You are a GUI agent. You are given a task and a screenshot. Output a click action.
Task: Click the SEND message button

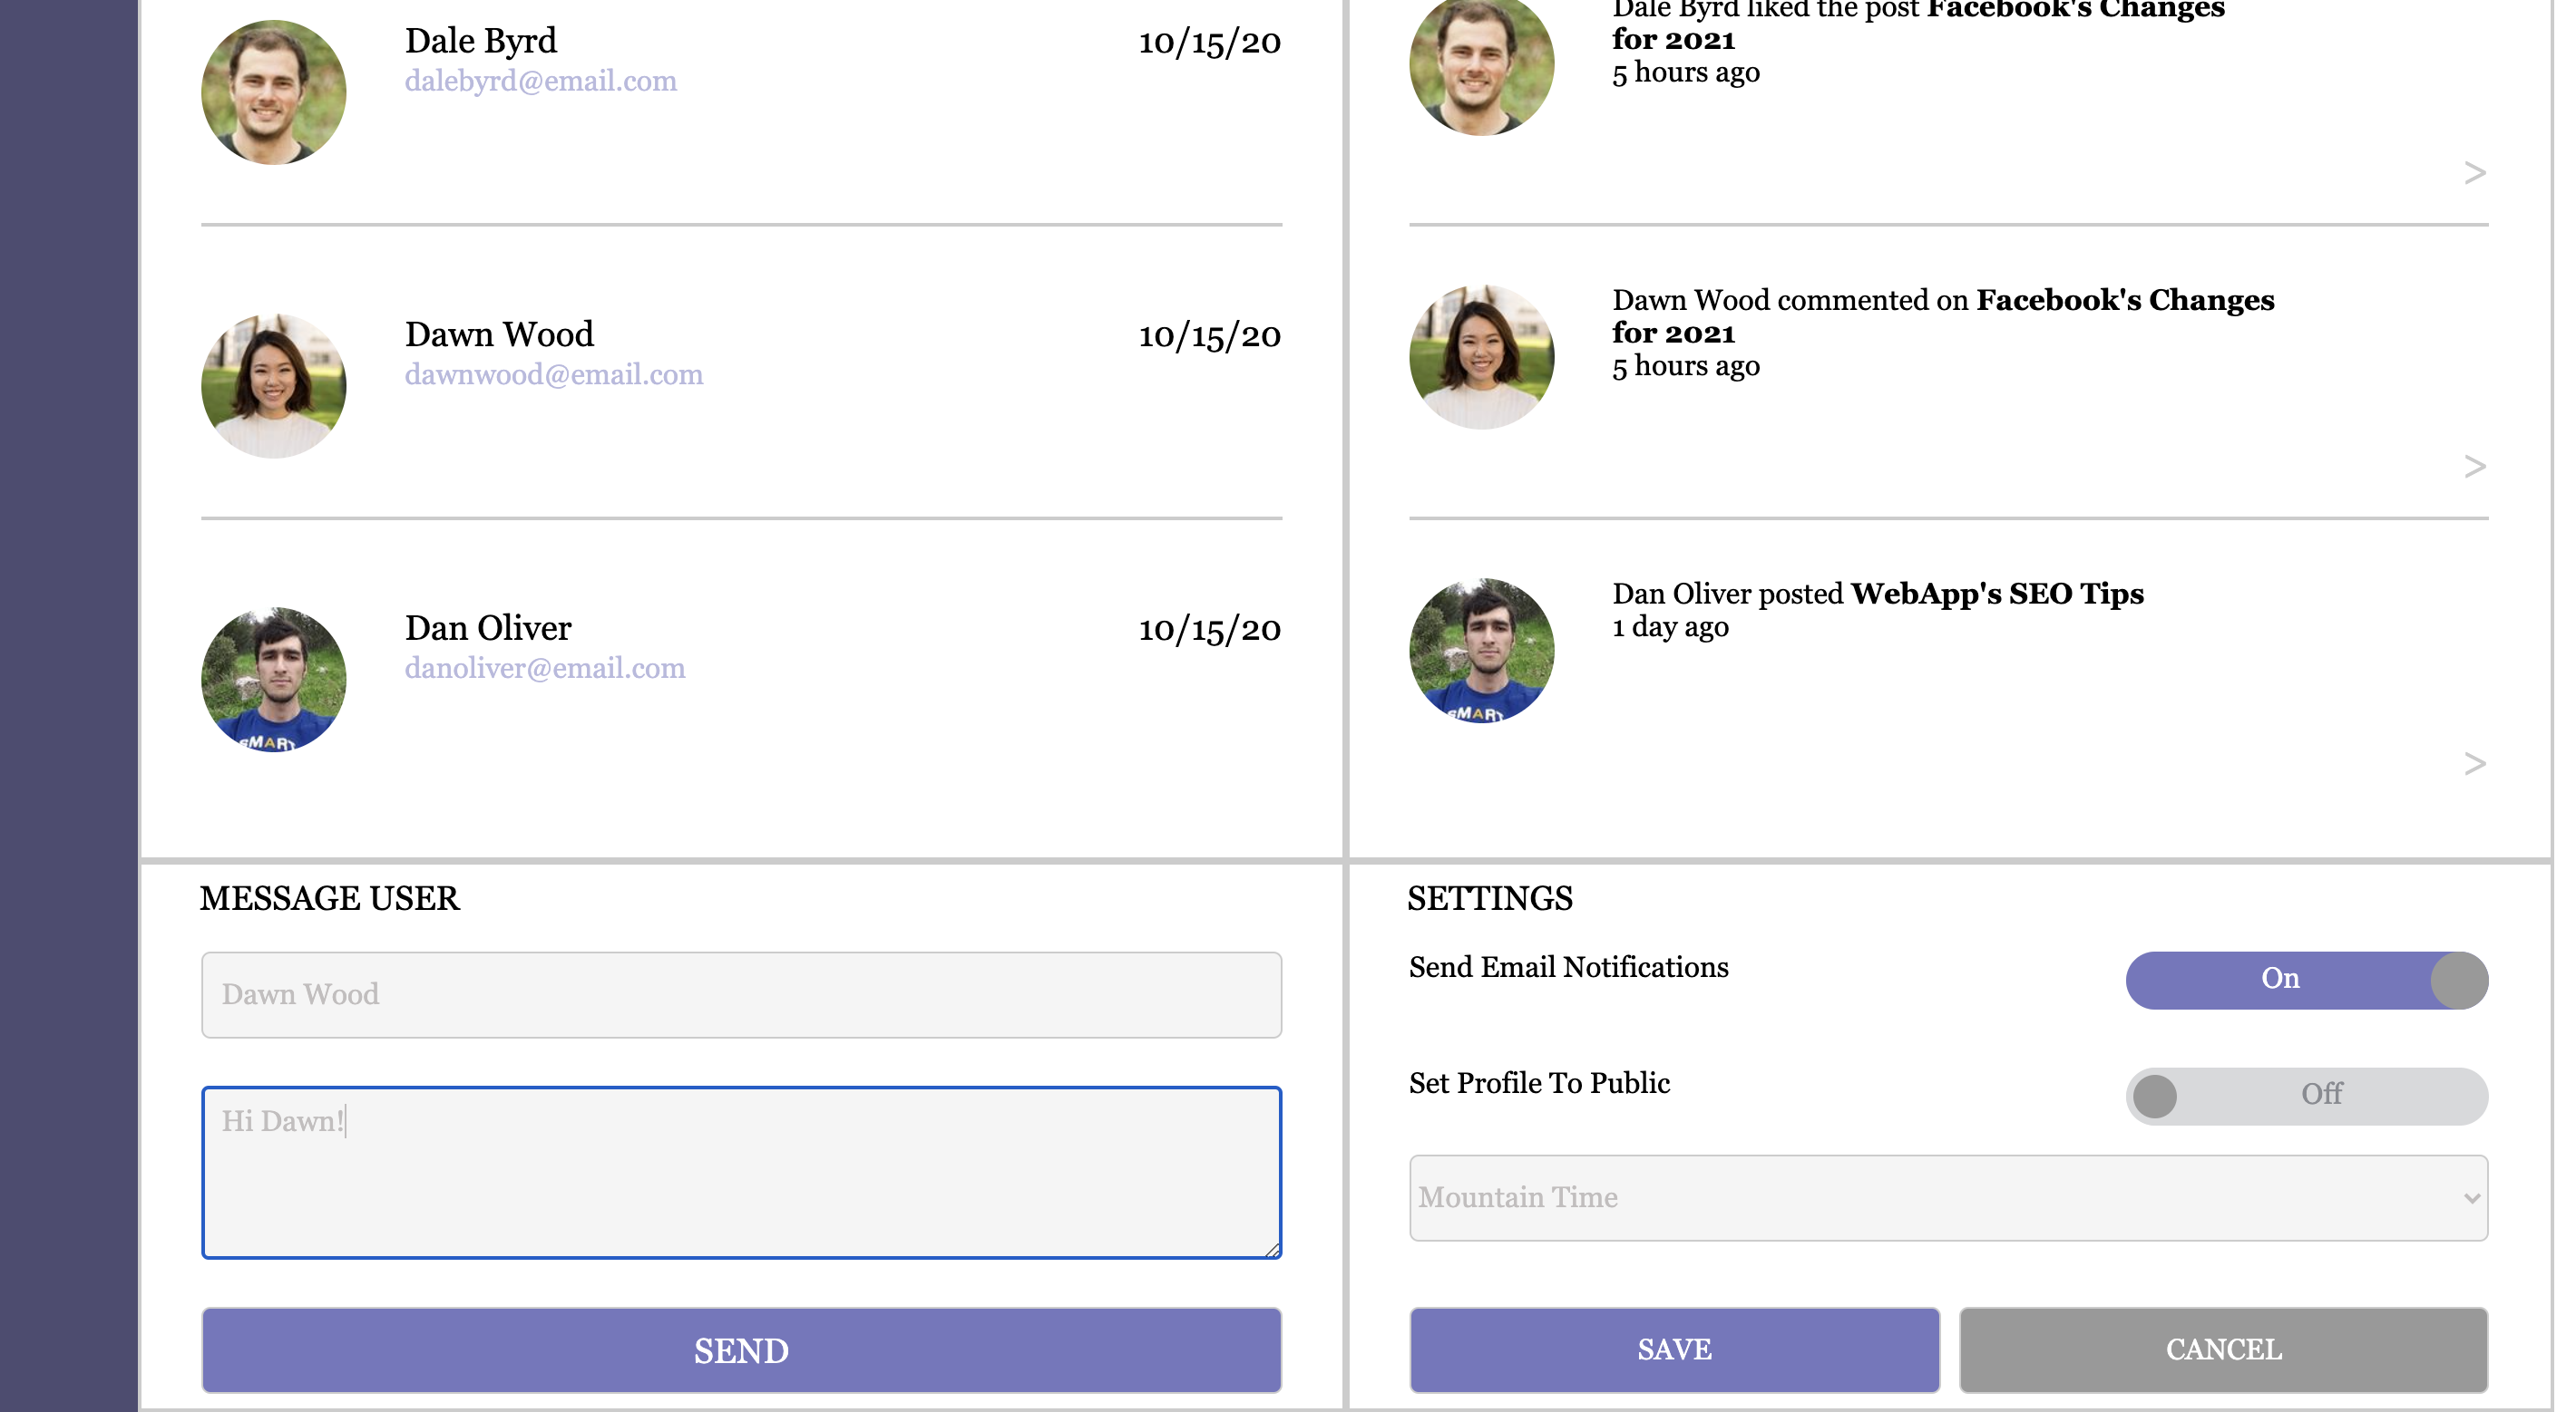(741, 1350)
